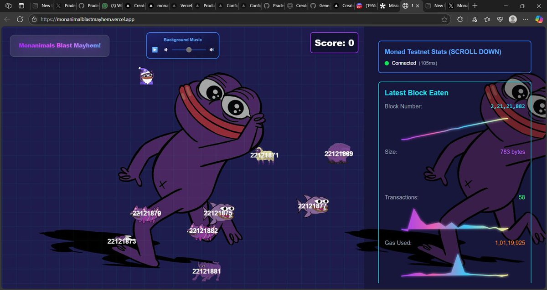
Task: Click the block number trend line chart
Action: pyautogui.click(x=455, y=129)
